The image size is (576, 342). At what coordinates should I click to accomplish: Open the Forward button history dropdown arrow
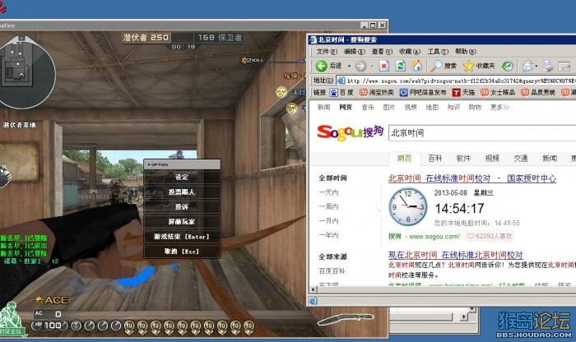[372, 67]
